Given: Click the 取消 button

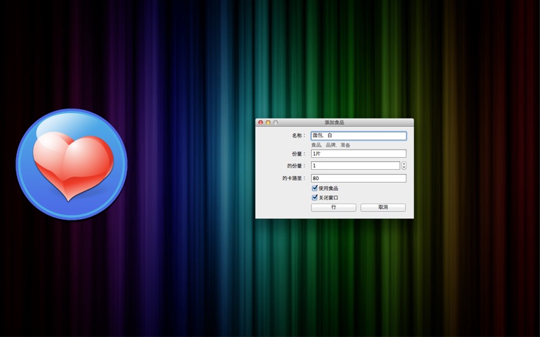Looking at the screenshot, I should click(x=383, y=208).
